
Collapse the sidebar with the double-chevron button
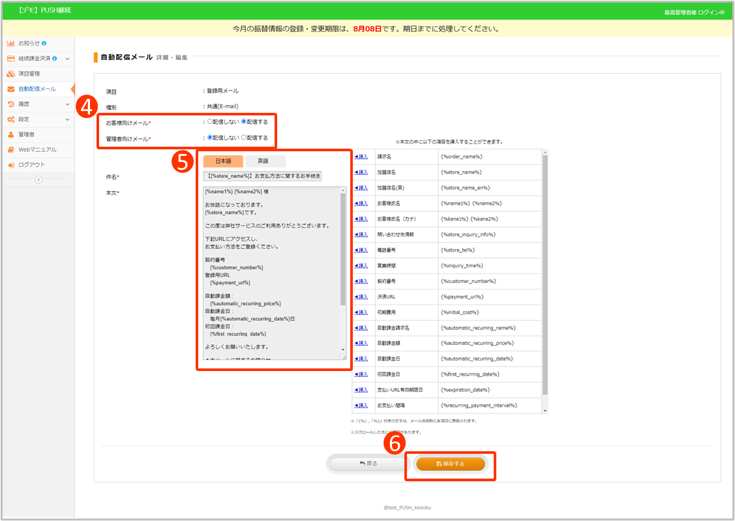click(x=38, y=179)
